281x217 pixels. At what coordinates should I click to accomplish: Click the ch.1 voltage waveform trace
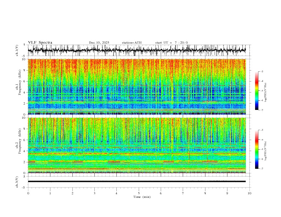[x=137, y=50]
